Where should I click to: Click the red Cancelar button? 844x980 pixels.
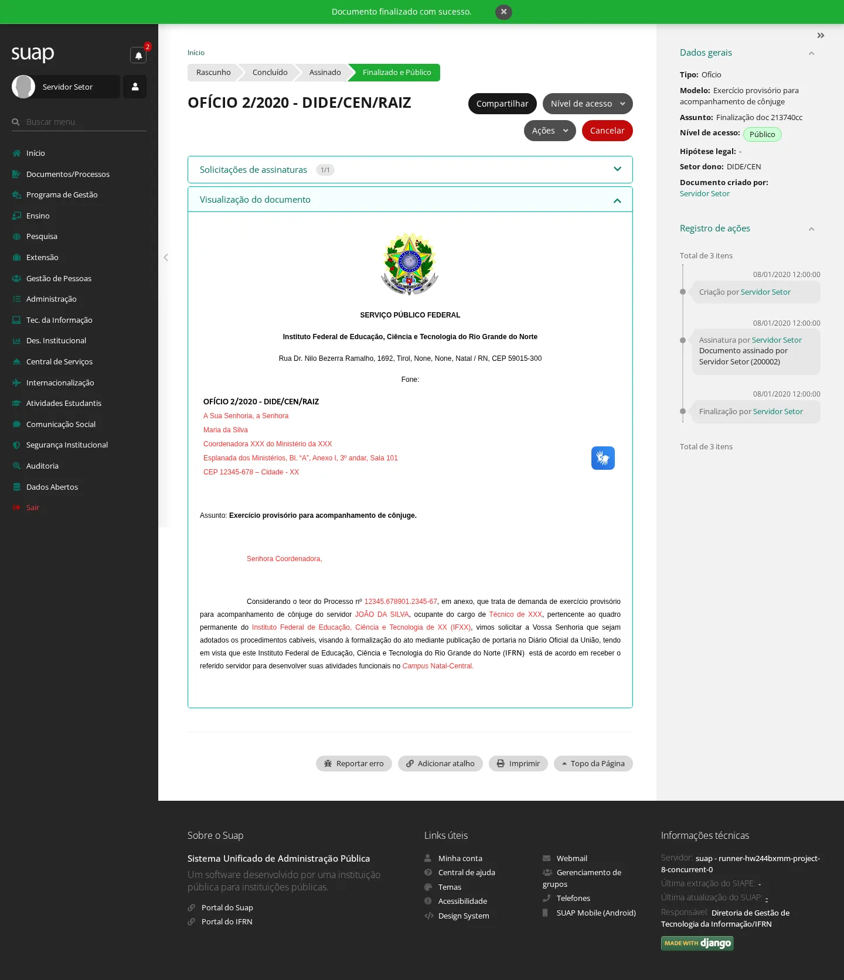tap(607, 131)
